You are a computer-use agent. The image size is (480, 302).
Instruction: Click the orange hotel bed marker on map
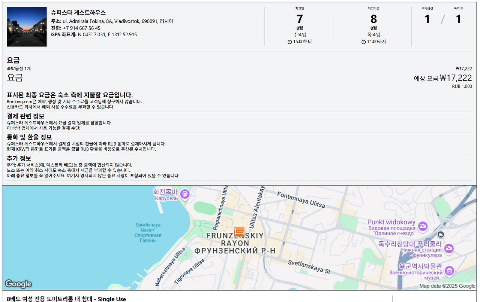(x=239, y=232)
